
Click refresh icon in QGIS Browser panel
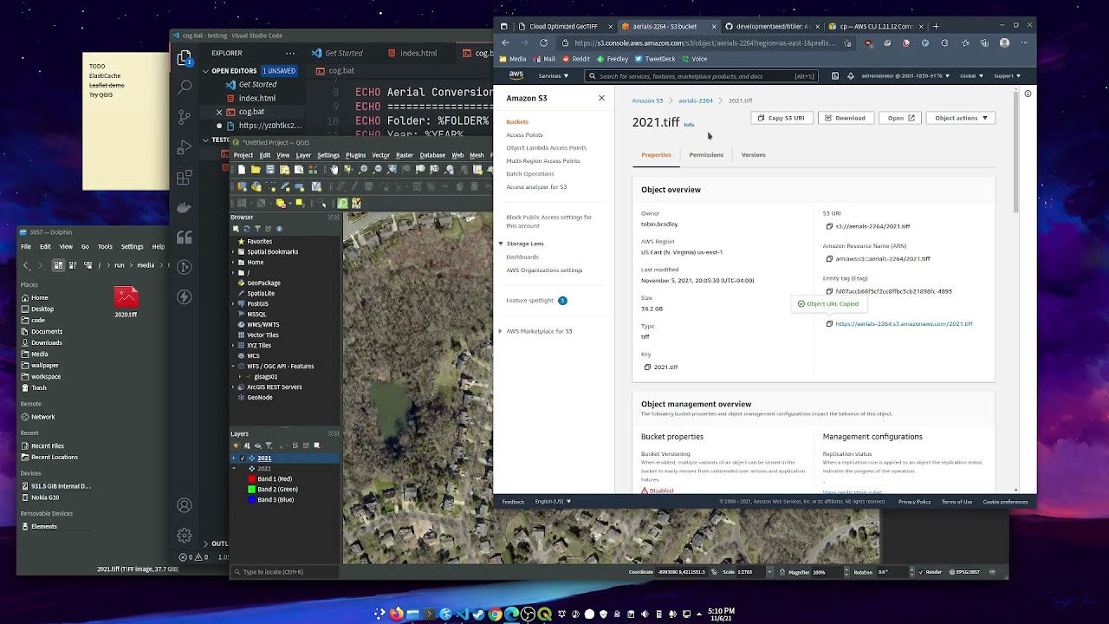pyautogui.click(x=246, y=229)
